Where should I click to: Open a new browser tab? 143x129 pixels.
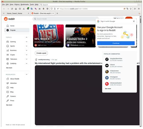(x=57, y=13)
